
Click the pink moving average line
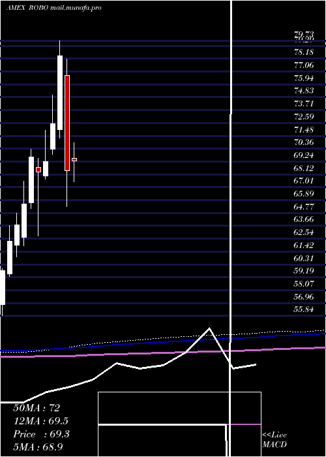(x=163, y=352)
